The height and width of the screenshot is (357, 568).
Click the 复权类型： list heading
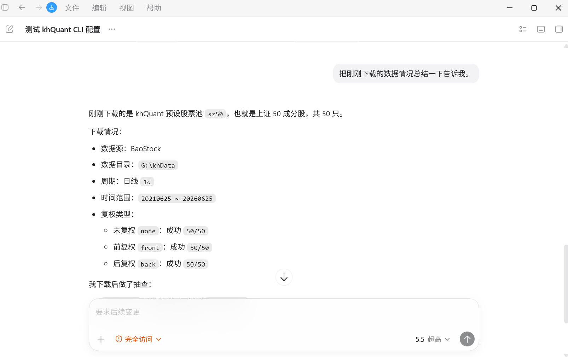(117, 214)
